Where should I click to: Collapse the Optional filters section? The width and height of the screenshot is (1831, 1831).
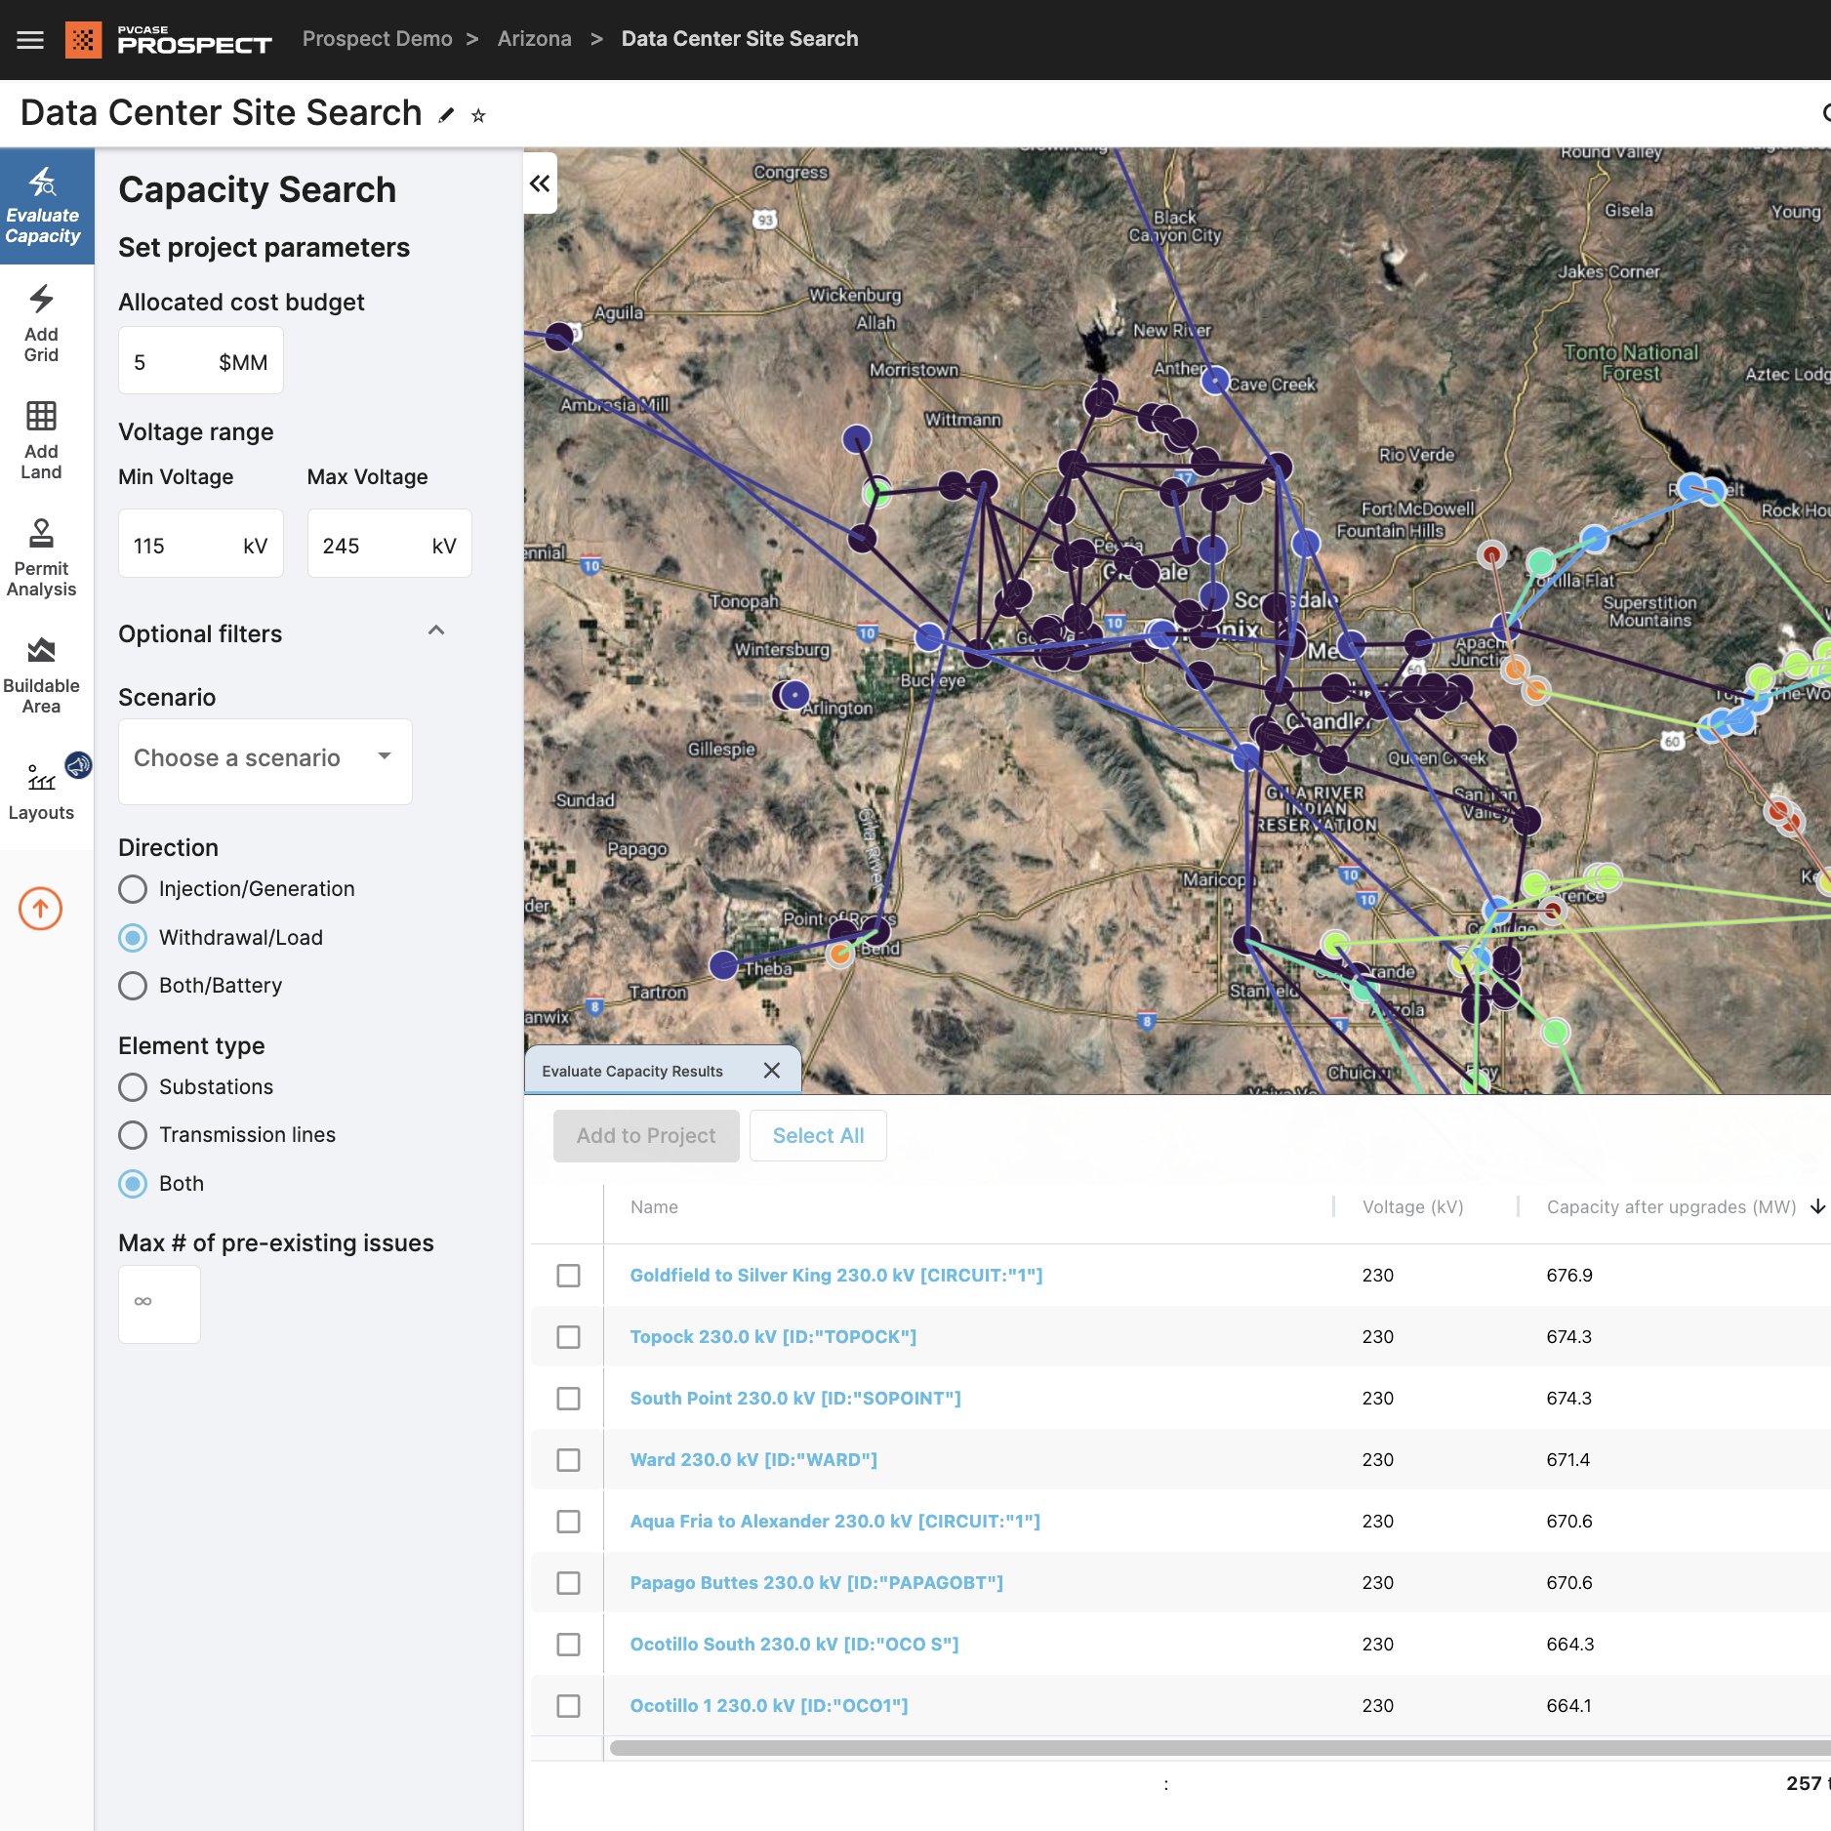pyautogui.click(x=435, y=631)
